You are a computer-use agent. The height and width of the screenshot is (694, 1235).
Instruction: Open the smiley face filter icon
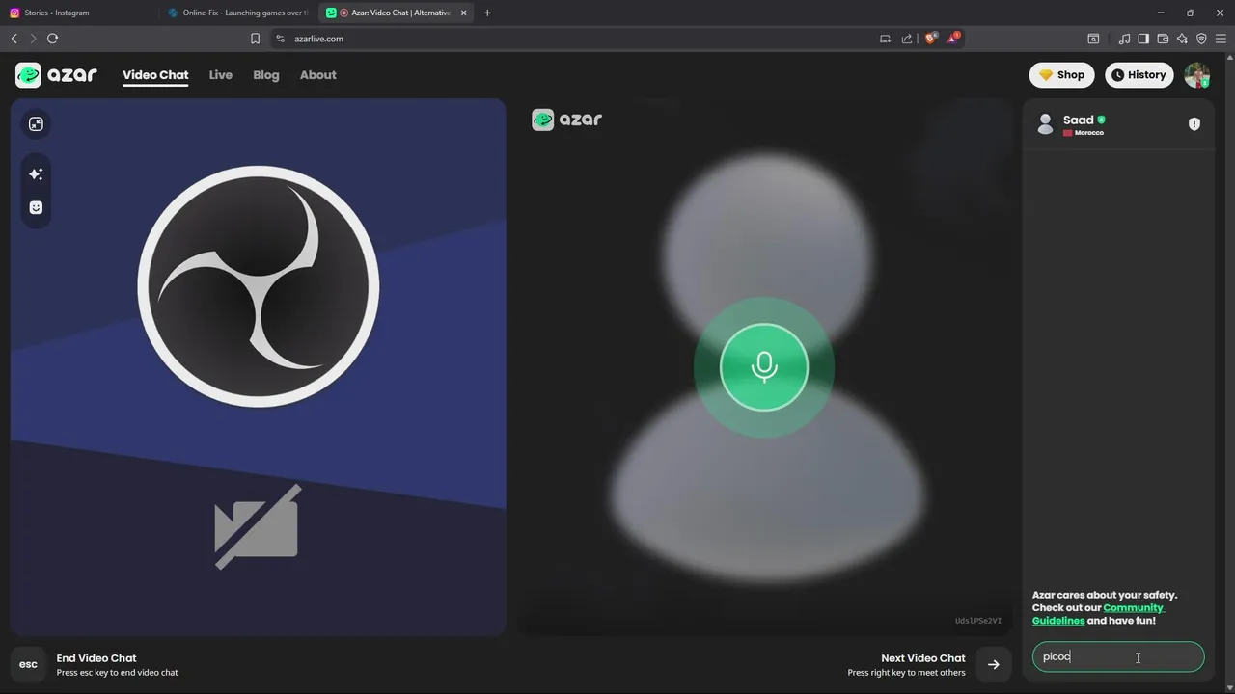point(36,207)
